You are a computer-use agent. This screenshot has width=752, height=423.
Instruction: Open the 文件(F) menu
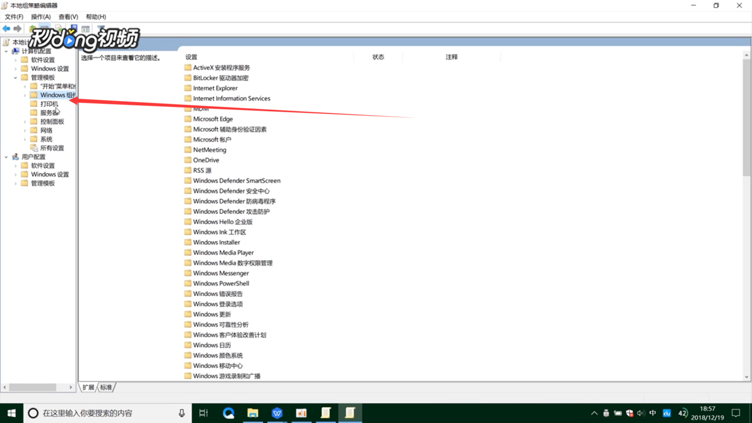[x=14, y=17]
